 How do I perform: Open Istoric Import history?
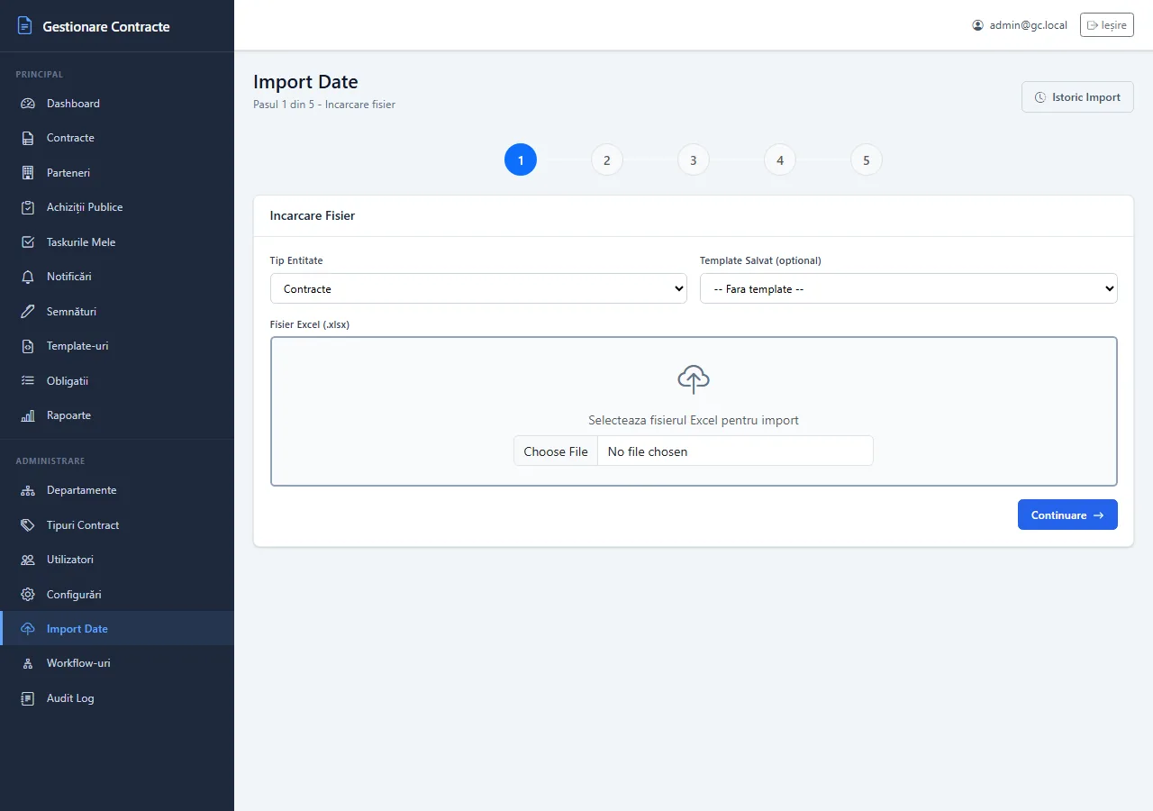pos(1077,97)
